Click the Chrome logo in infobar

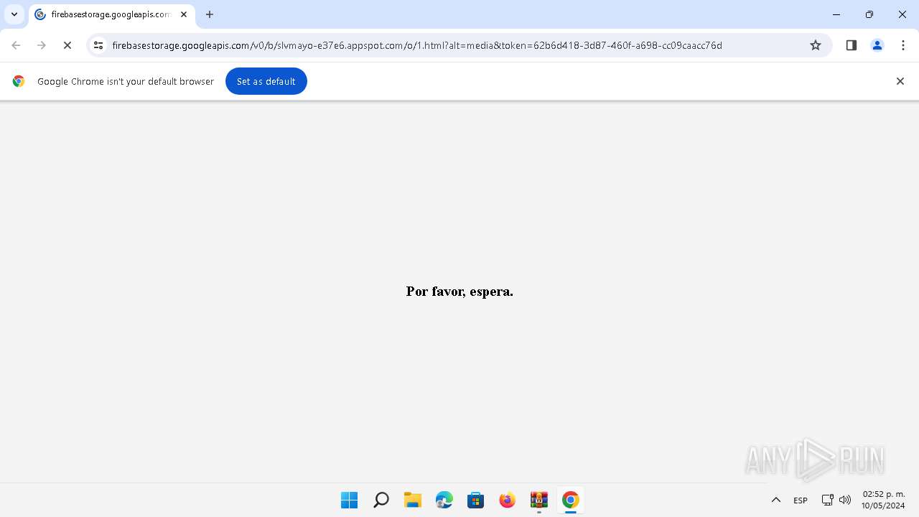(19, 81)
